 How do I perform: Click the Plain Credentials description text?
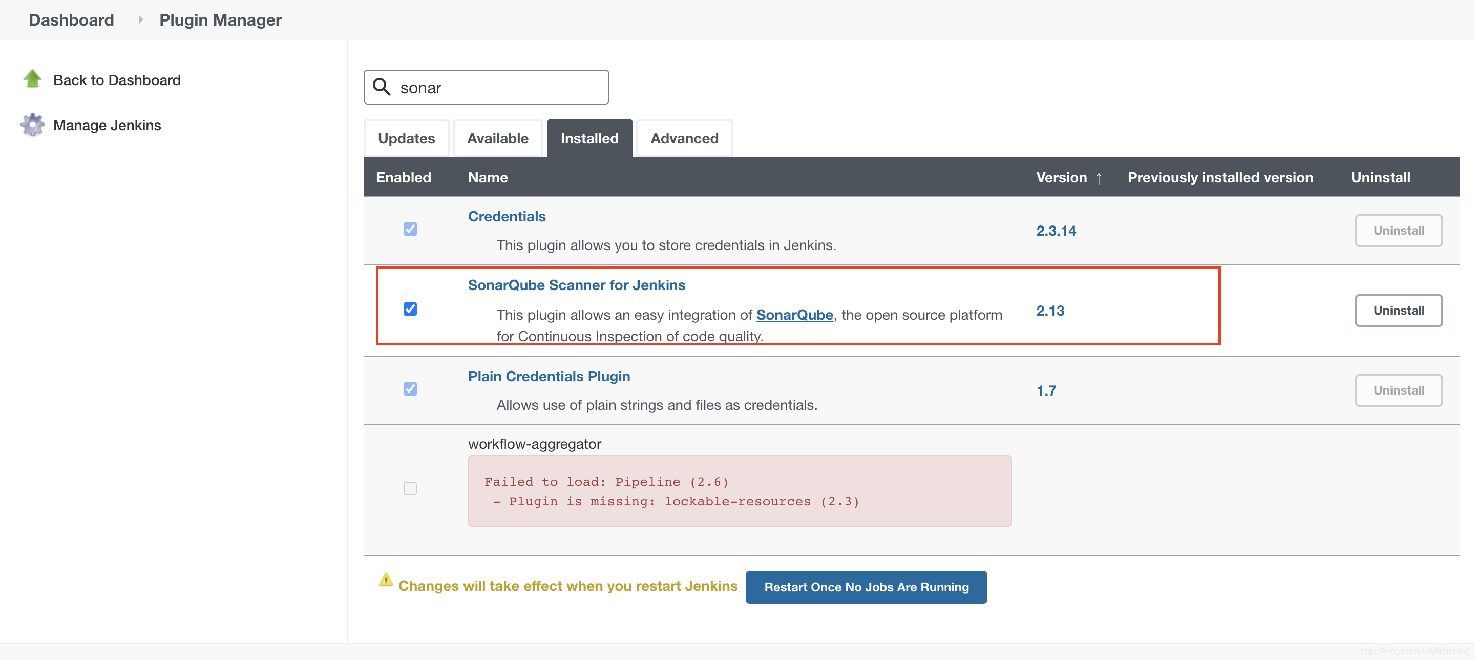[657, 405]
